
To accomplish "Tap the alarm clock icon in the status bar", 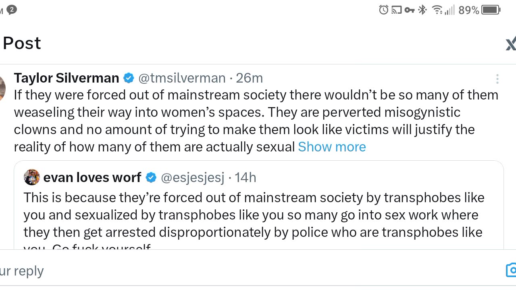I will pos(384,10).
